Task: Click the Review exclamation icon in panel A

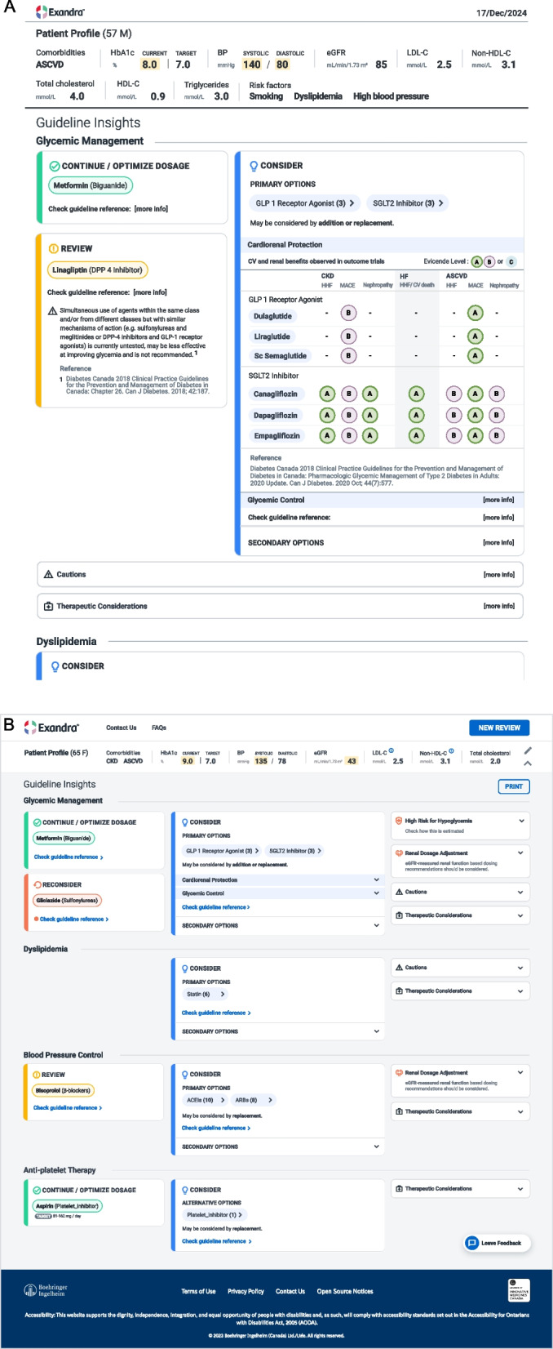Action: point(54,248)
